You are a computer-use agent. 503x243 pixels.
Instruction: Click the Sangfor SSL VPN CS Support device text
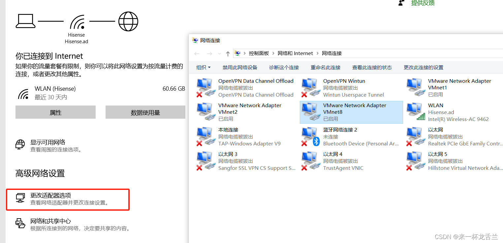tap(257, 168)
